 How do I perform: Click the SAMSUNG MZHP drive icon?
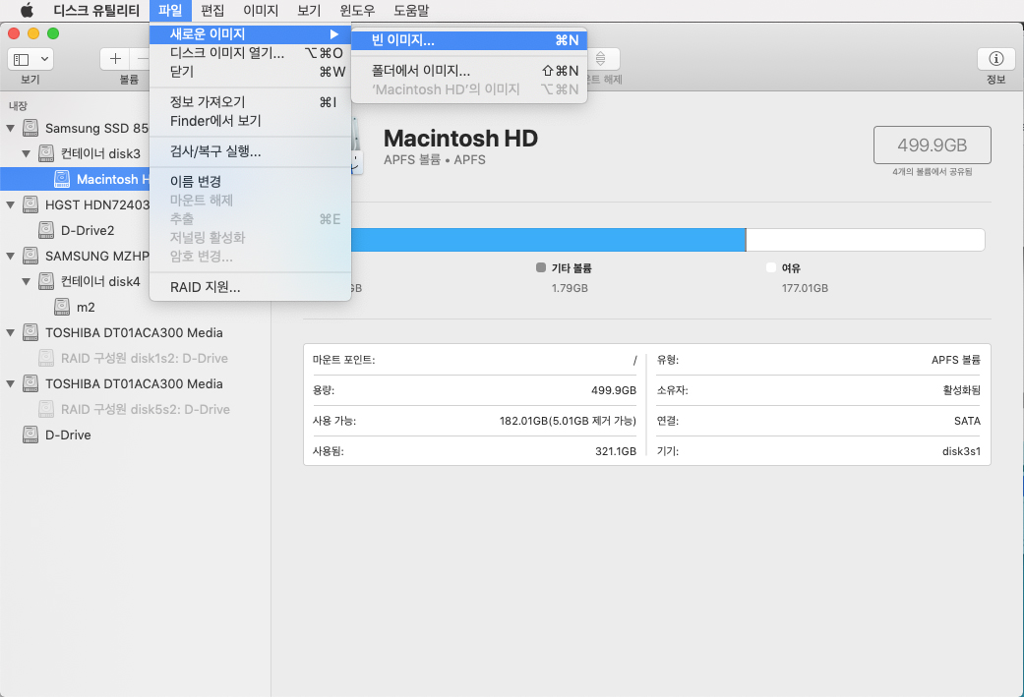[x=30, y=256]
